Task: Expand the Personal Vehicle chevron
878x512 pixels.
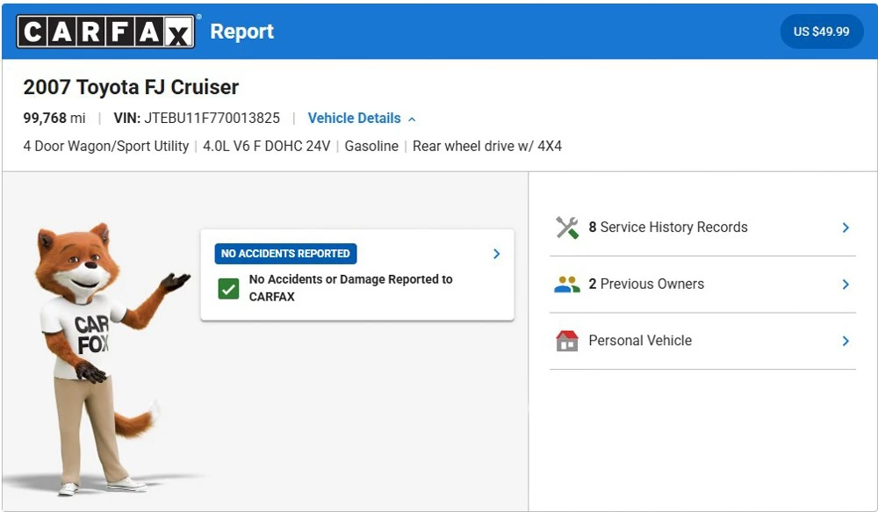Action: pyautogui.click(x=846, y=341)
